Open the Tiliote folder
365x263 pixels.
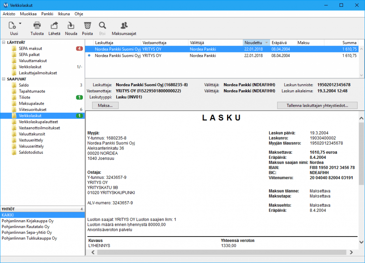tap(25, 97)
